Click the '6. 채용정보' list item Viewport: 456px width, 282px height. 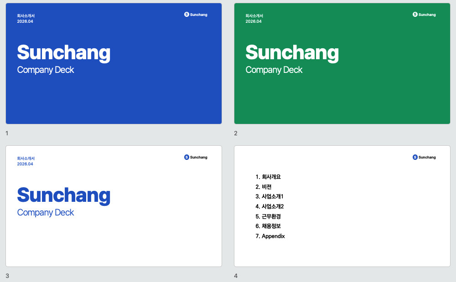click(x=268, y=226)
